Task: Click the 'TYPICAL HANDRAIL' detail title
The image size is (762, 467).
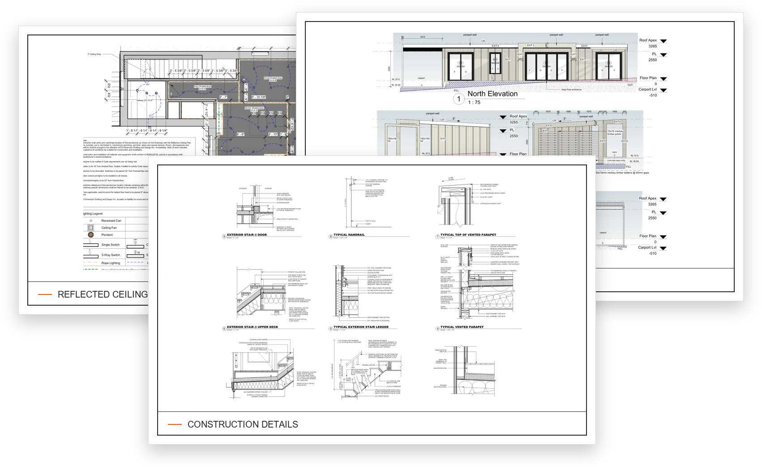Action: coord(349,235)
